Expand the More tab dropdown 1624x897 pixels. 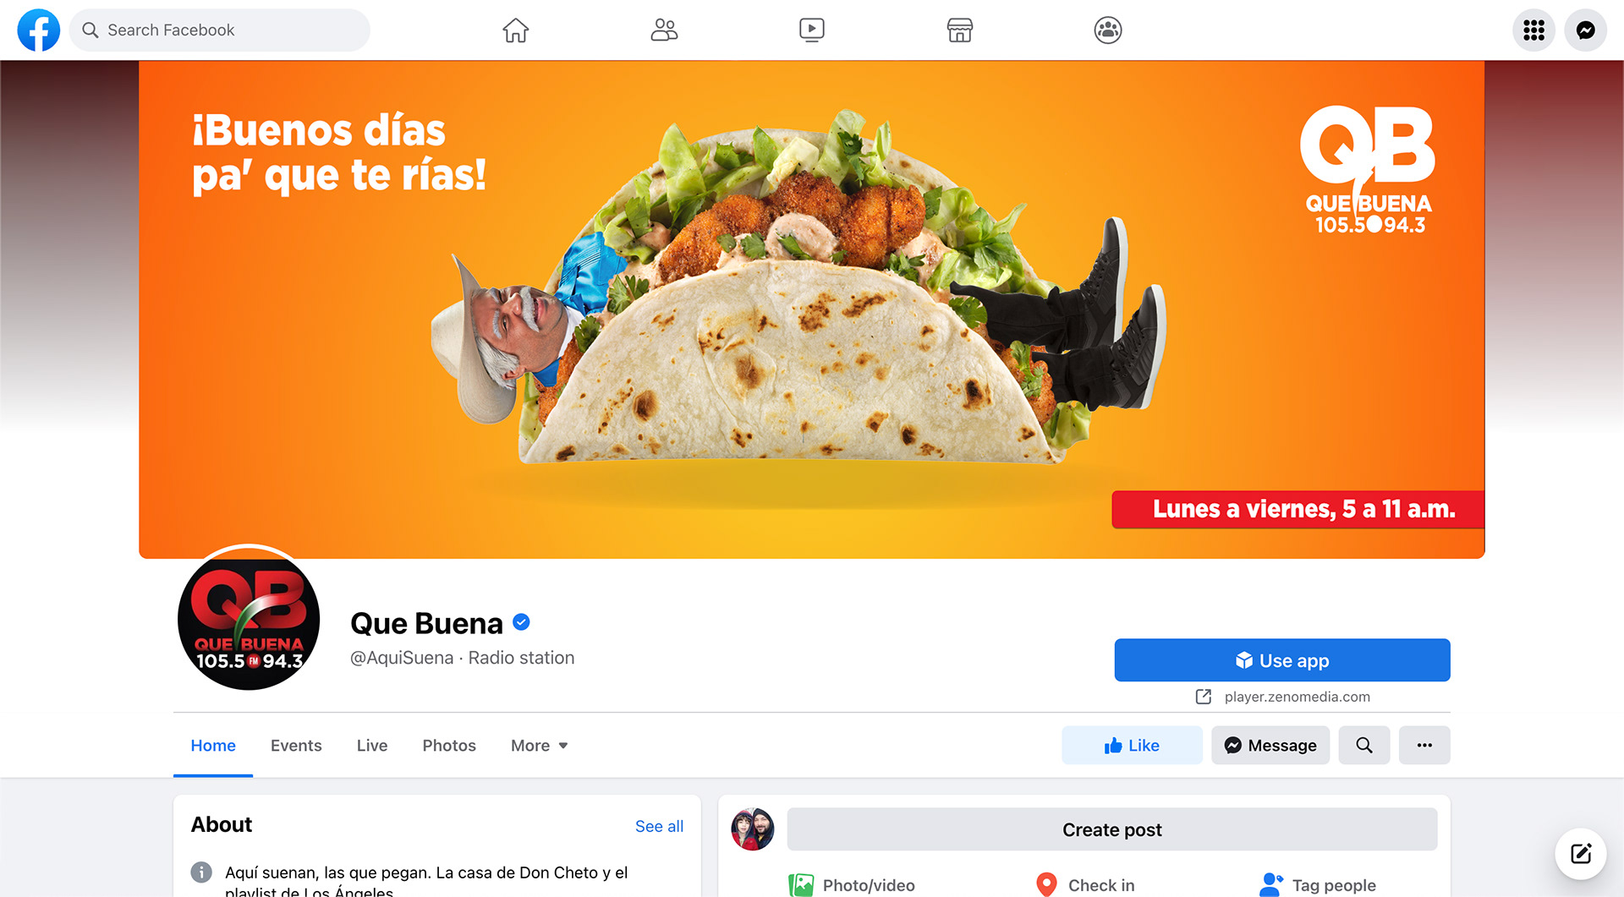click(x=540, y=746)
